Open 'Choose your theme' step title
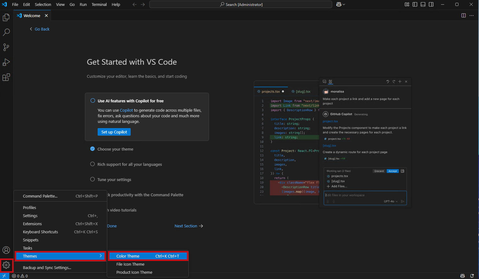This screenshot has width=479, height=279. [115, 149]
